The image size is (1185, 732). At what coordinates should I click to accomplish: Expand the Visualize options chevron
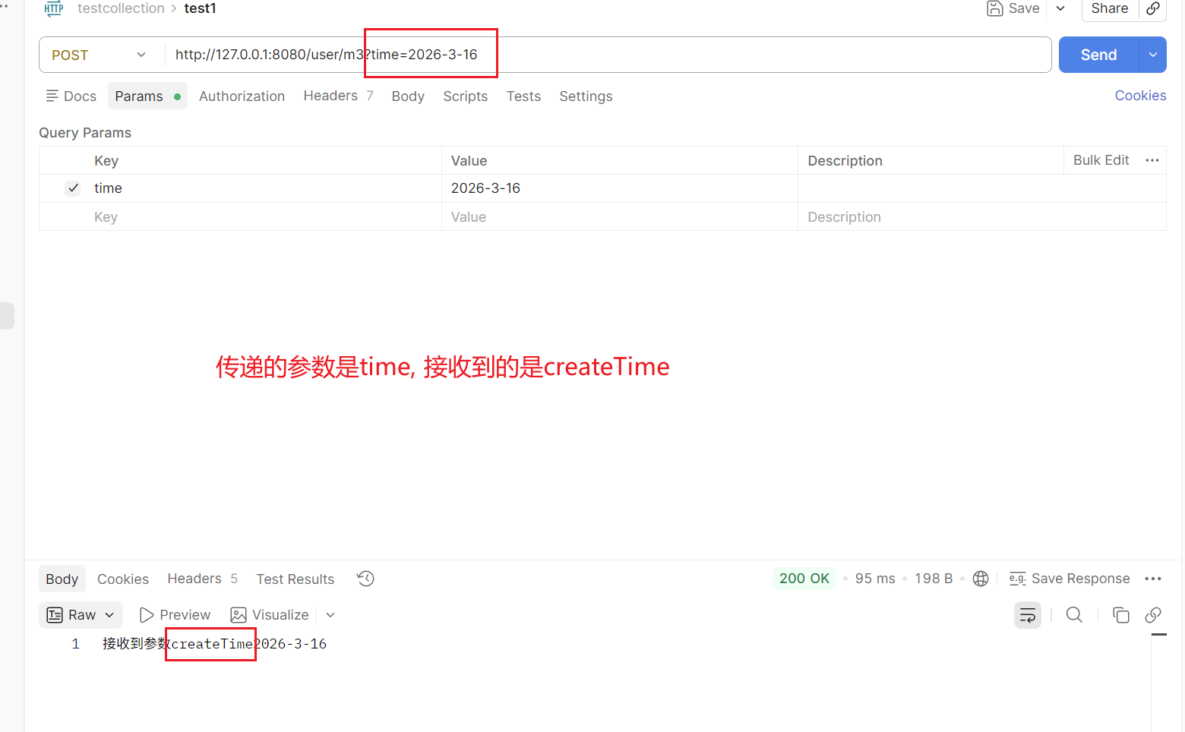(x=330, y=615)
